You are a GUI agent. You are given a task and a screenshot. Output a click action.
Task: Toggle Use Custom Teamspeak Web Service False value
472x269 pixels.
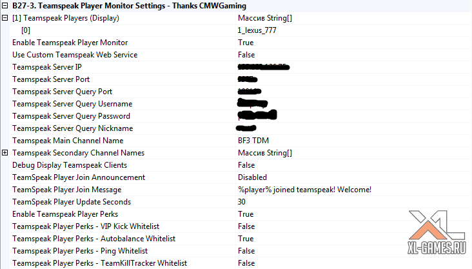click(246, 55)
